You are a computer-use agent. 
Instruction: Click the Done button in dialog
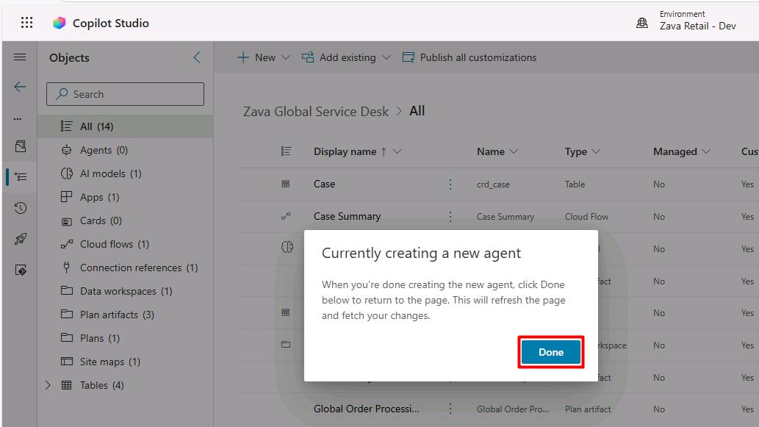[551, 352]
